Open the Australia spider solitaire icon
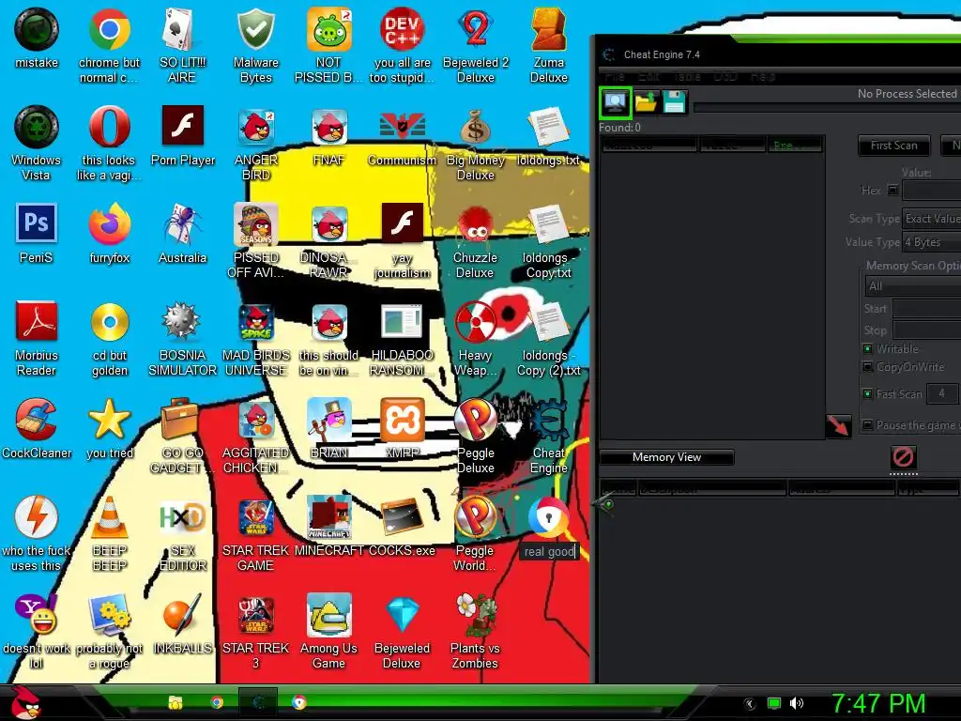Image resolution: width=961 pixels, height=721 pixels. click(182, 225)
